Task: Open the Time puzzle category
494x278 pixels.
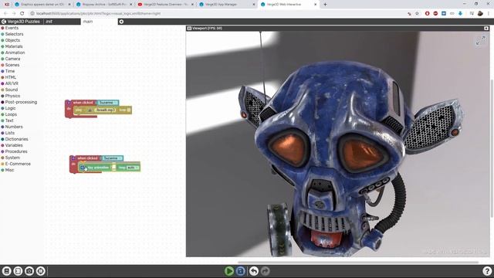Action: [x=10, y=71]
